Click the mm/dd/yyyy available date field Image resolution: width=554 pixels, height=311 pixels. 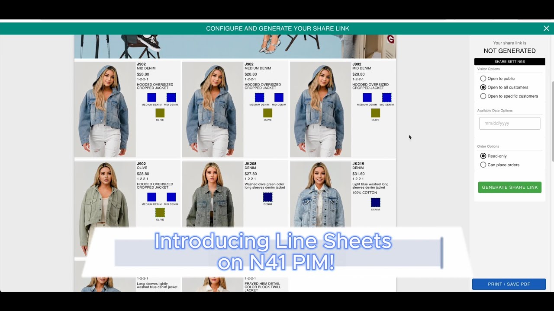point(509,123)
